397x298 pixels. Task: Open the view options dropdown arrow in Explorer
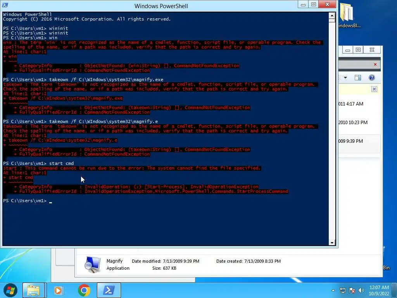[345, 78]
